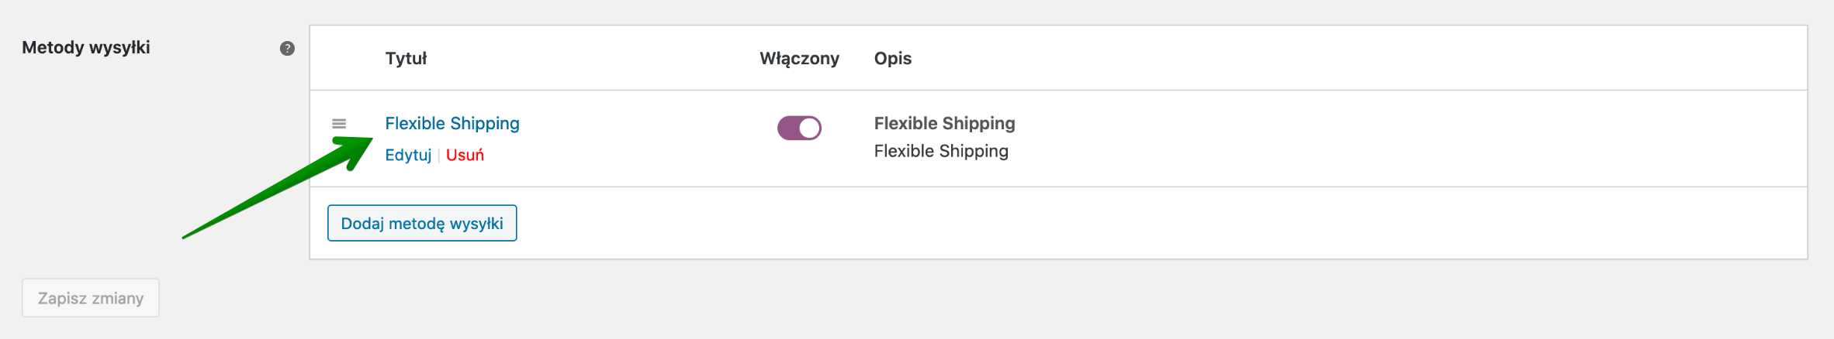
Task: Click the second-line Flexible Shipping description
Action: pyautogui.click(x=941, y=151)
